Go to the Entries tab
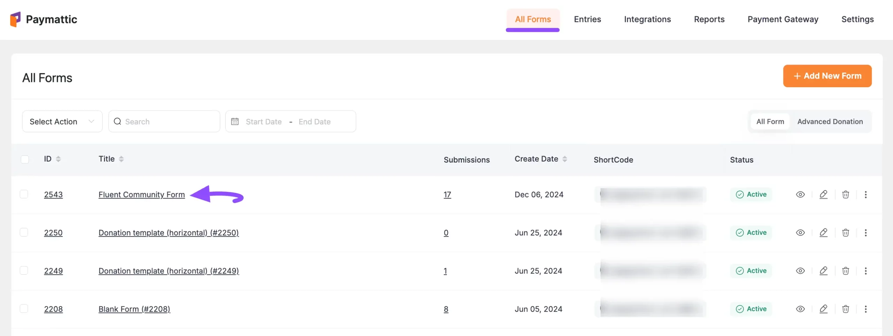893x336 pixels. (587, 20)
